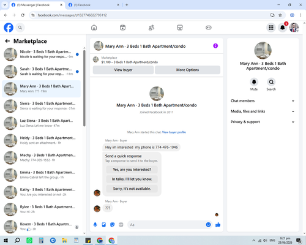Open the Facebook logo home link

pyautogui.click(x=9, y=28)
